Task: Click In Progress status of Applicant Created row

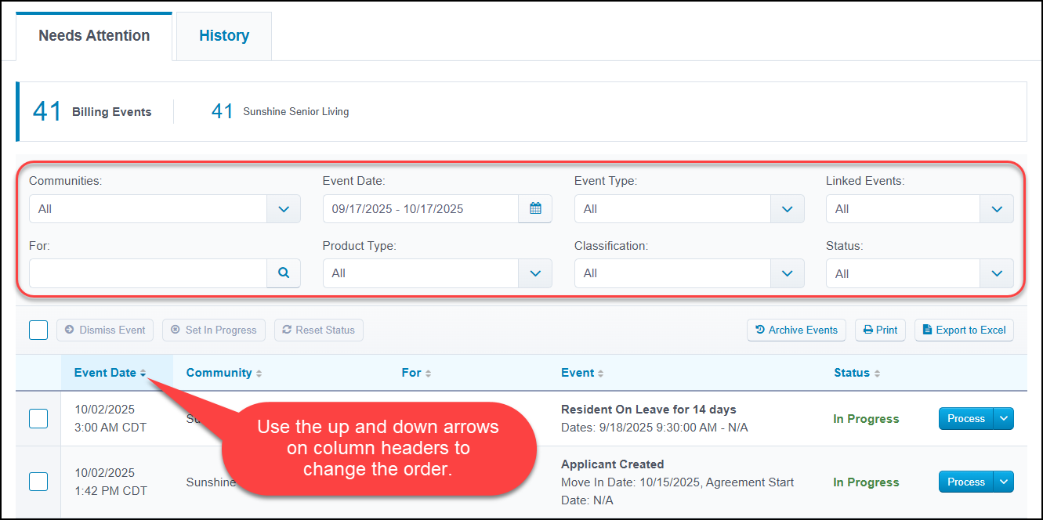Action: 866,482
